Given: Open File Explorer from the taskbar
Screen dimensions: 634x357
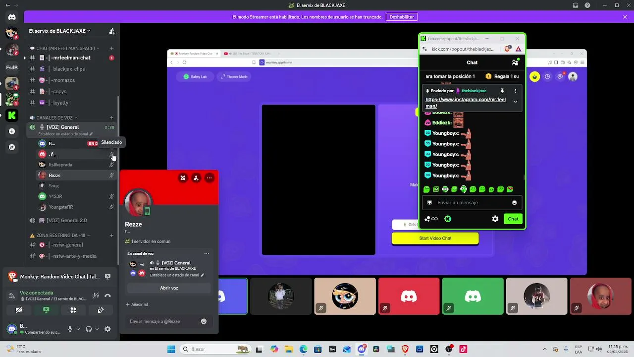Looking at the screenshot, I should point(289,349).
